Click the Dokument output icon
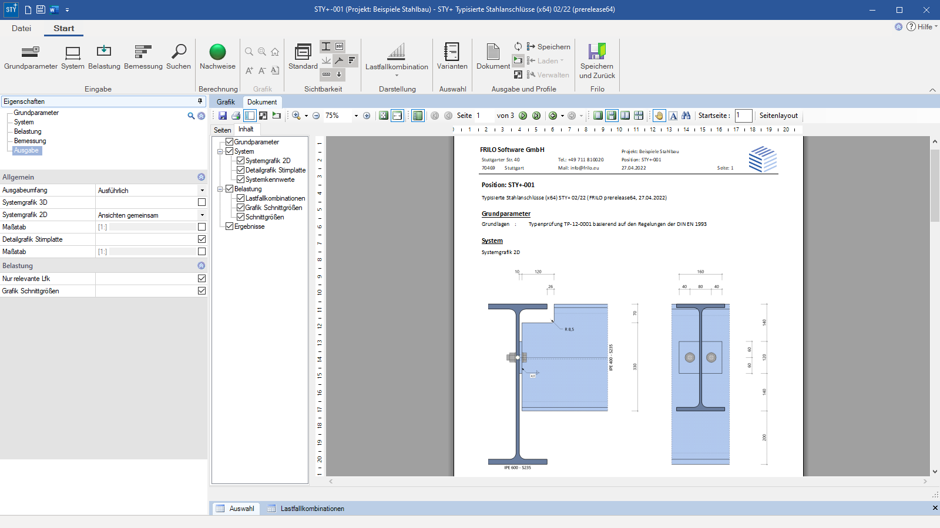Viewport: 940px width, 528px height. (x=493, y=57)
